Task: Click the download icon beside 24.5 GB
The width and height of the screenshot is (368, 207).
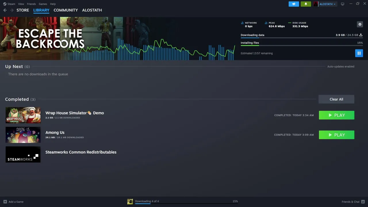Action: [x=361, y=35]
